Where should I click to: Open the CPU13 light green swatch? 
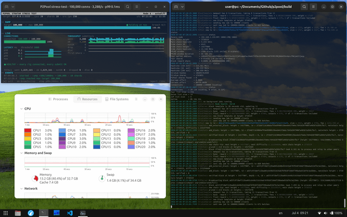point(97,139)
